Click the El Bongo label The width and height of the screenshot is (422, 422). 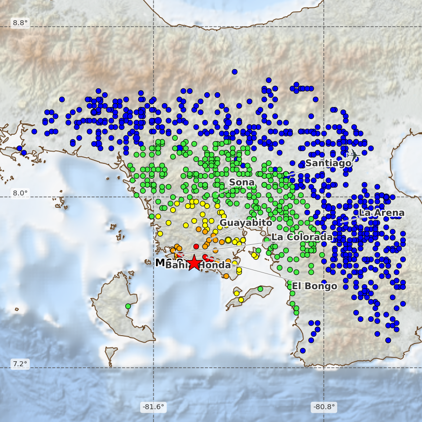pos(314,286)
